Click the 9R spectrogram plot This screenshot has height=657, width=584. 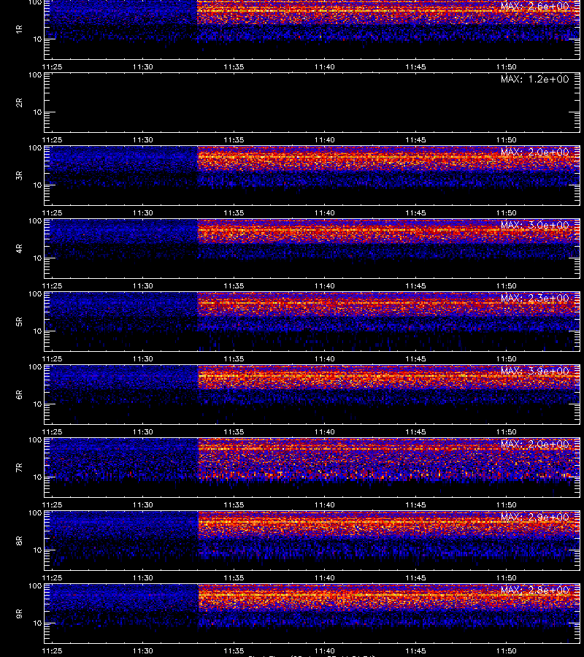[x=312, y=613]
